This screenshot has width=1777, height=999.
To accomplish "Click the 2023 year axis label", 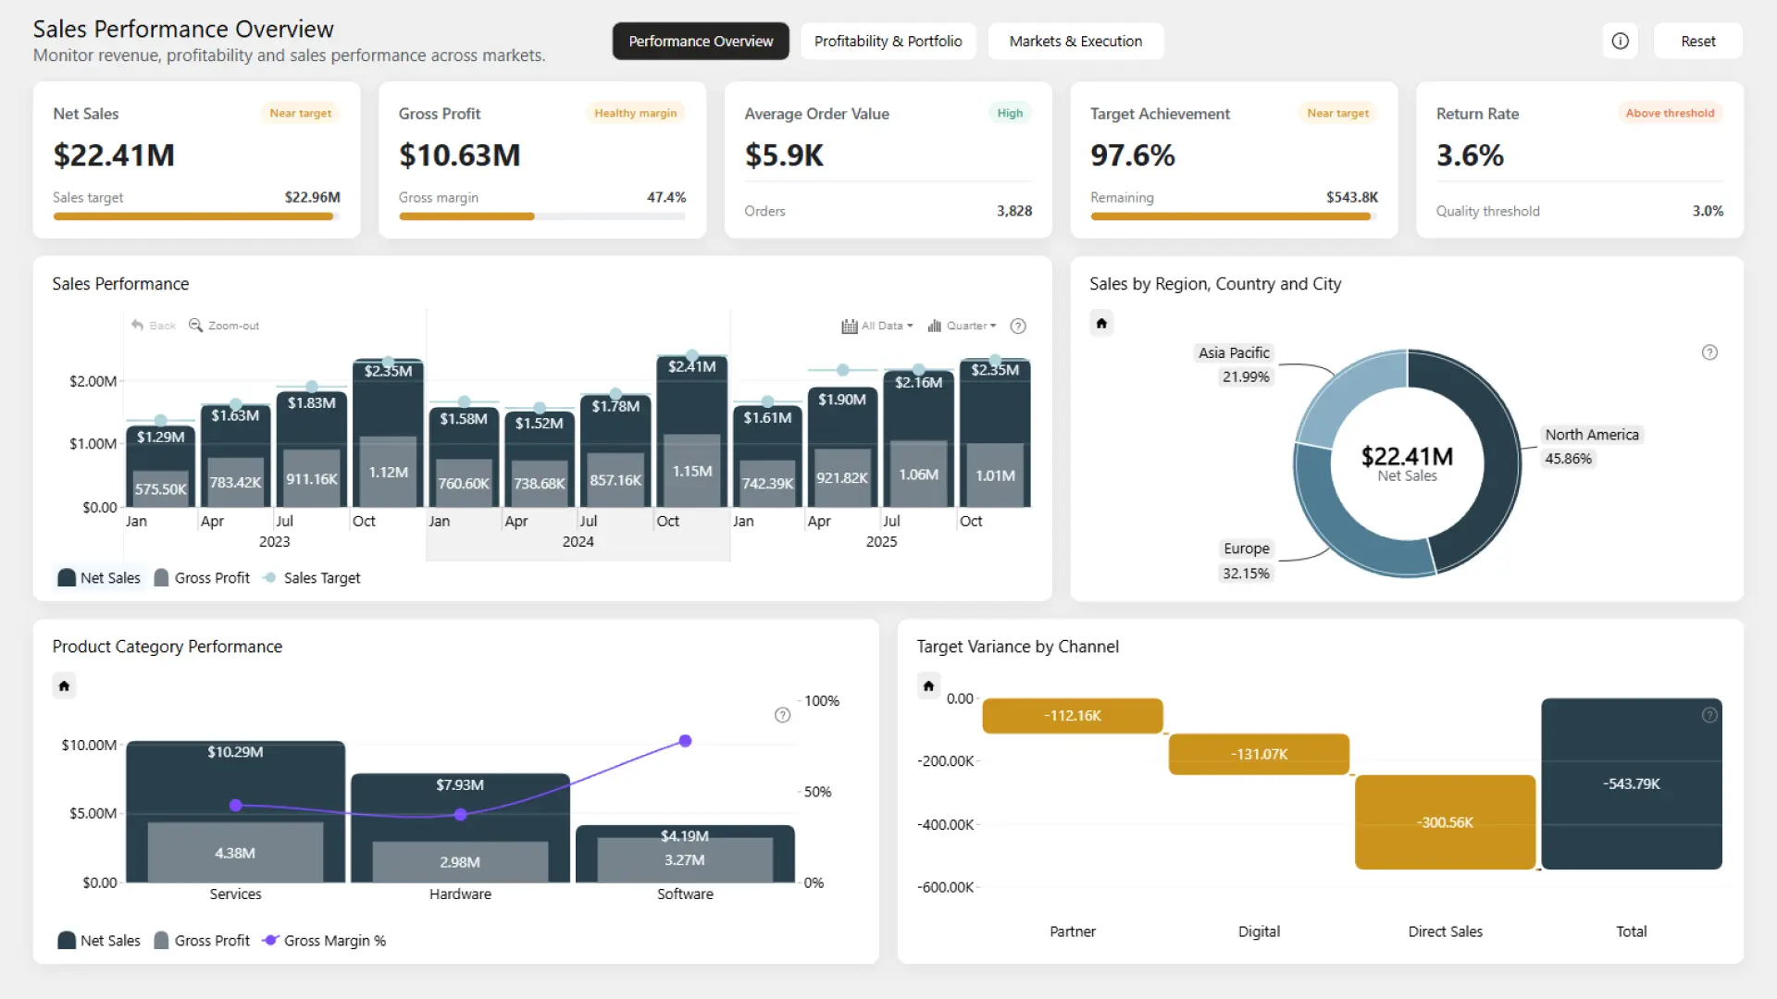I will (x=274, y=542).
